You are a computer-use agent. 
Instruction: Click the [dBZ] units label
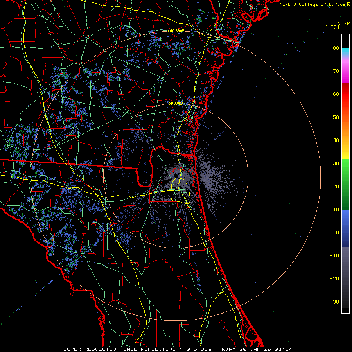click(332, 27)
